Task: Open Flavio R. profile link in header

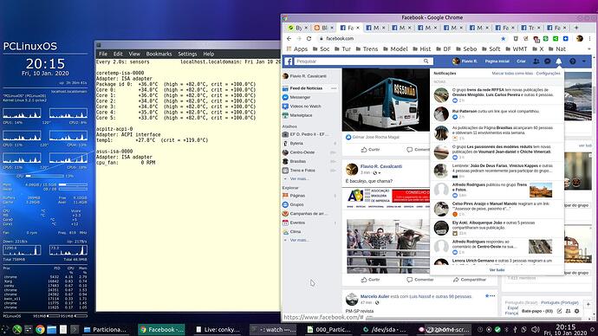Action: pos(465,61)
